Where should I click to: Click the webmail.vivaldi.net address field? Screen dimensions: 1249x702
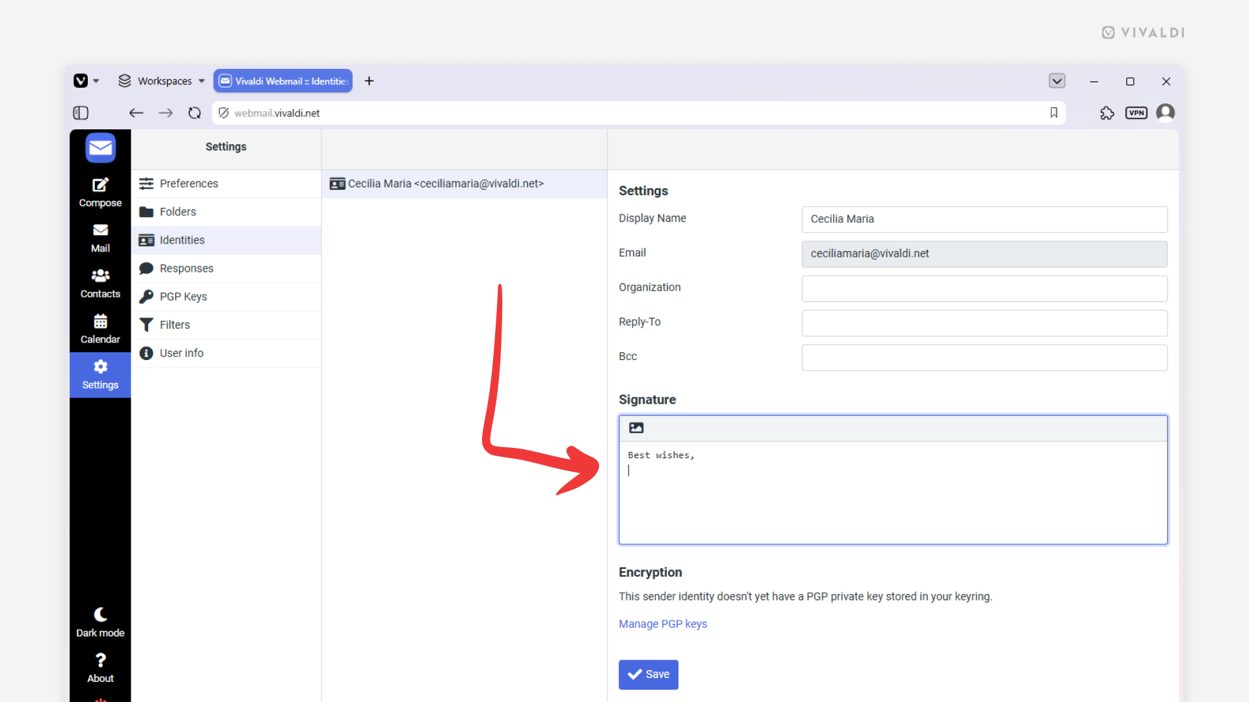(638, 113)
